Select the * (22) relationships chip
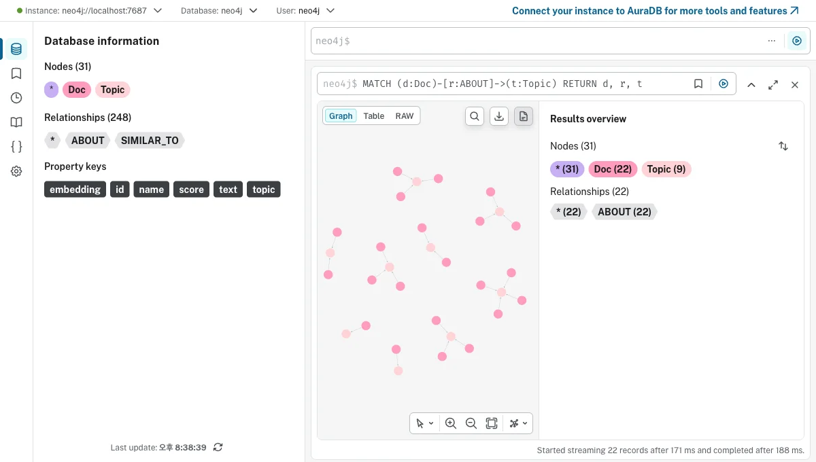Screen dimensions: 816x462 568,212
